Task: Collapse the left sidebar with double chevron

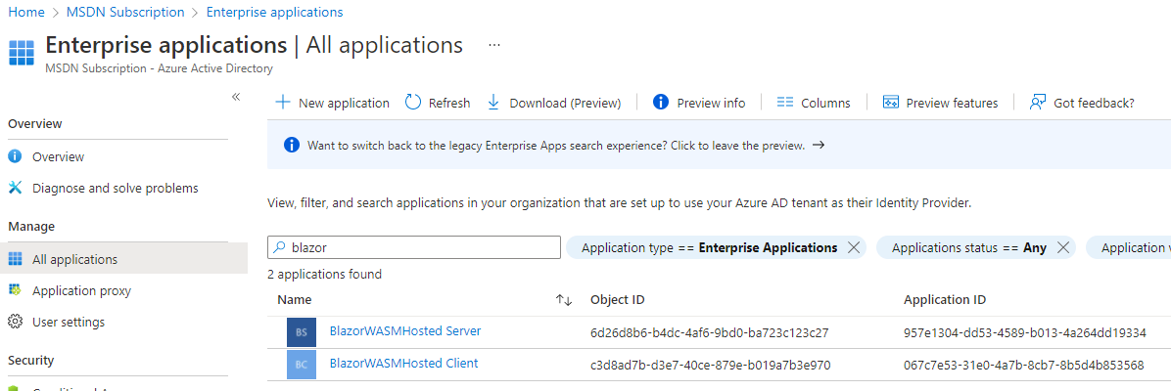Action: [236, 96]
